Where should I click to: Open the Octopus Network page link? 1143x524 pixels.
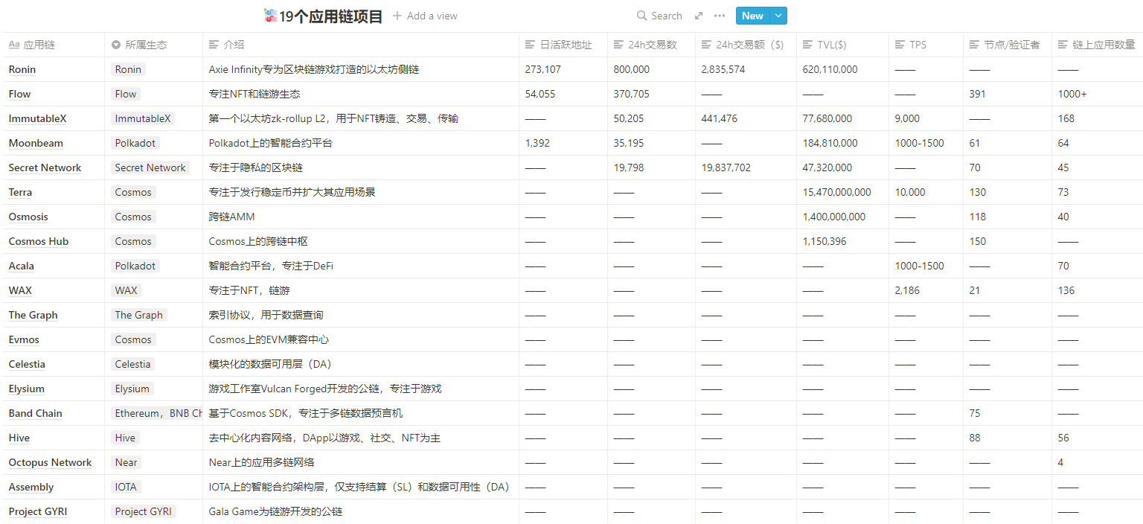tap(50, 462)
